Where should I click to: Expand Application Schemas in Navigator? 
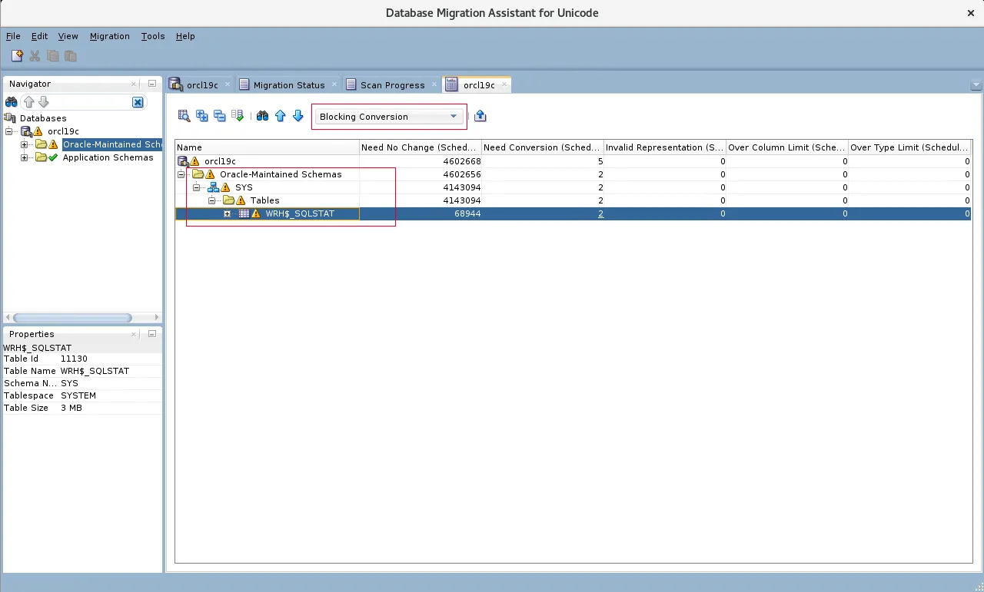tap(25, 157)
